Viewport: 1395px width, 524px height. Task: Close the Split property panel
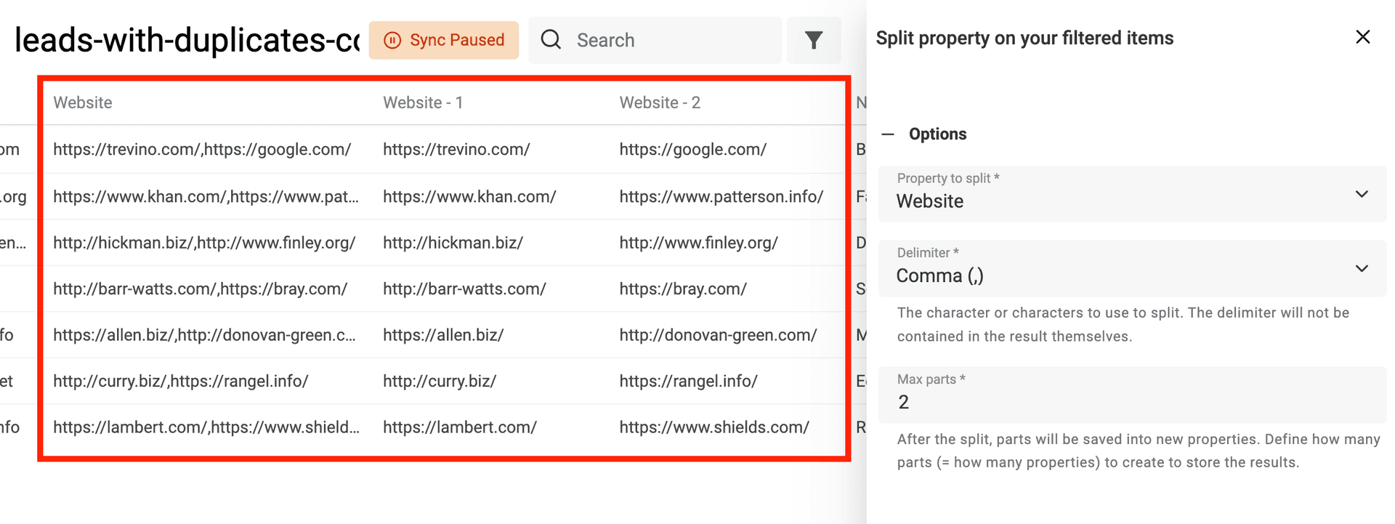point(1362,37)
